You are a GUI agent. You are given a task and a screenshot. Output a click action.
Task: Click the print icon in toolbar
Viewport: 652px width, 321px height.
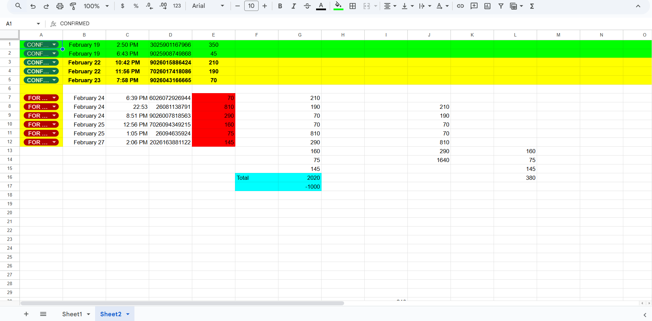click(x=60, y=6)
